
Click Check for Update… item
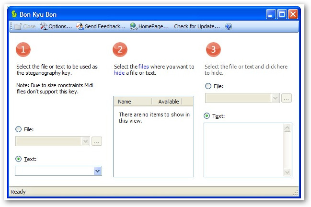(197, 26)
